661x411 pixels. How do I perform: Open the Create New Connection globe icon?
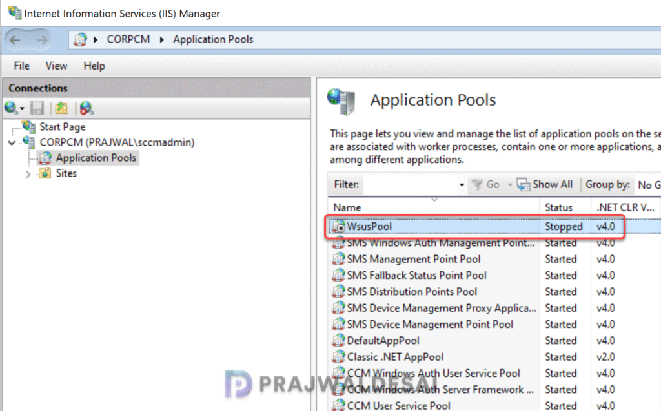point(10,108)
